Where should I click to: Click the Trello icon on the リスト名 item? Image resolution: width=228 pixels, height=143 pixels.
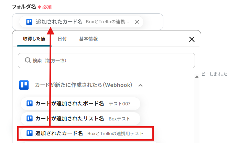tap(30, 119)
